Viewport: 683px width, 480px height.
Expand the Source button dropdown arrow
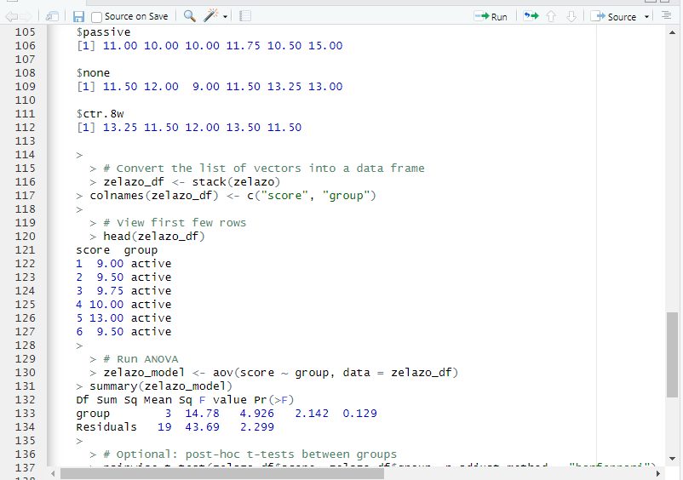[647, 16]
